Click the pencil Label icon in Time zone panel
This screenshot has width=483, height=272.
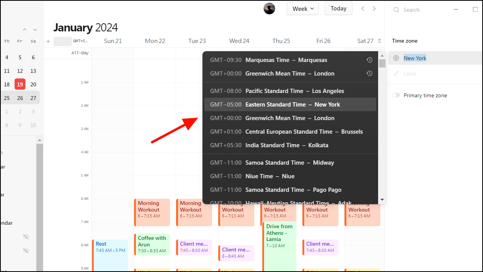[396, 74]
